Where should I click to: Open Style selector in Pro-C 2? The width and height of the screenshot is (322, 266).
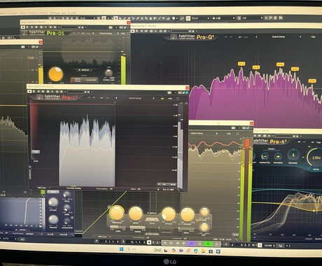(x=152, y=220)
